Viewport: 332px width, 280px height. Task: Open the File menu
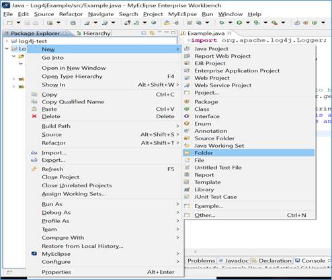coord(8,14)
